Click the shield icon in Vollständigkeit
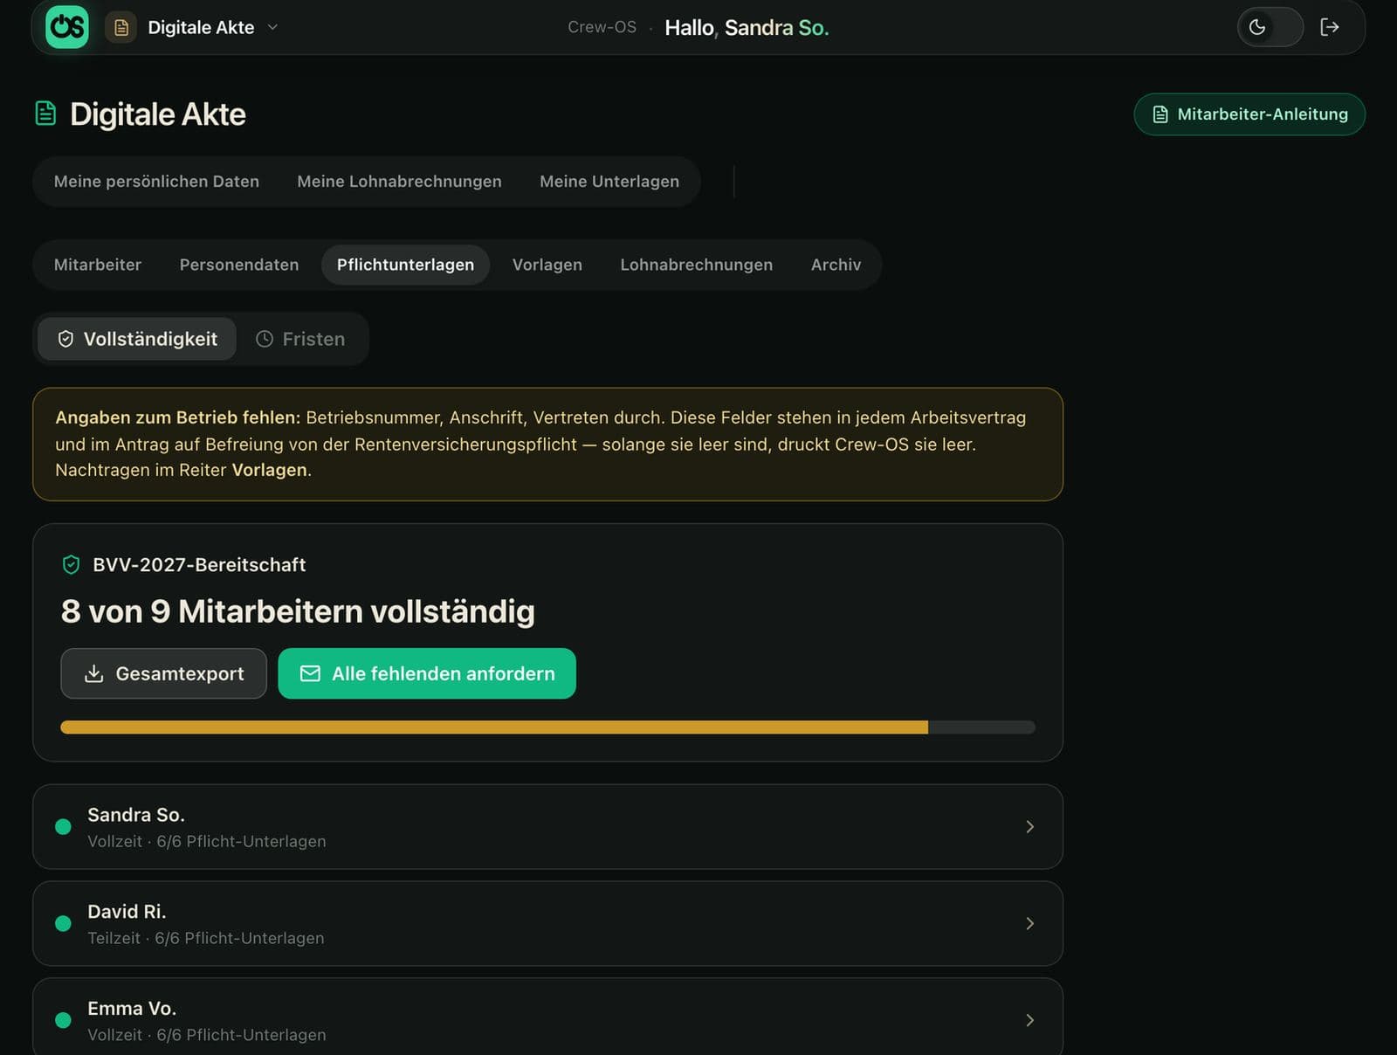1397x1055 pixels. (65, 339)
